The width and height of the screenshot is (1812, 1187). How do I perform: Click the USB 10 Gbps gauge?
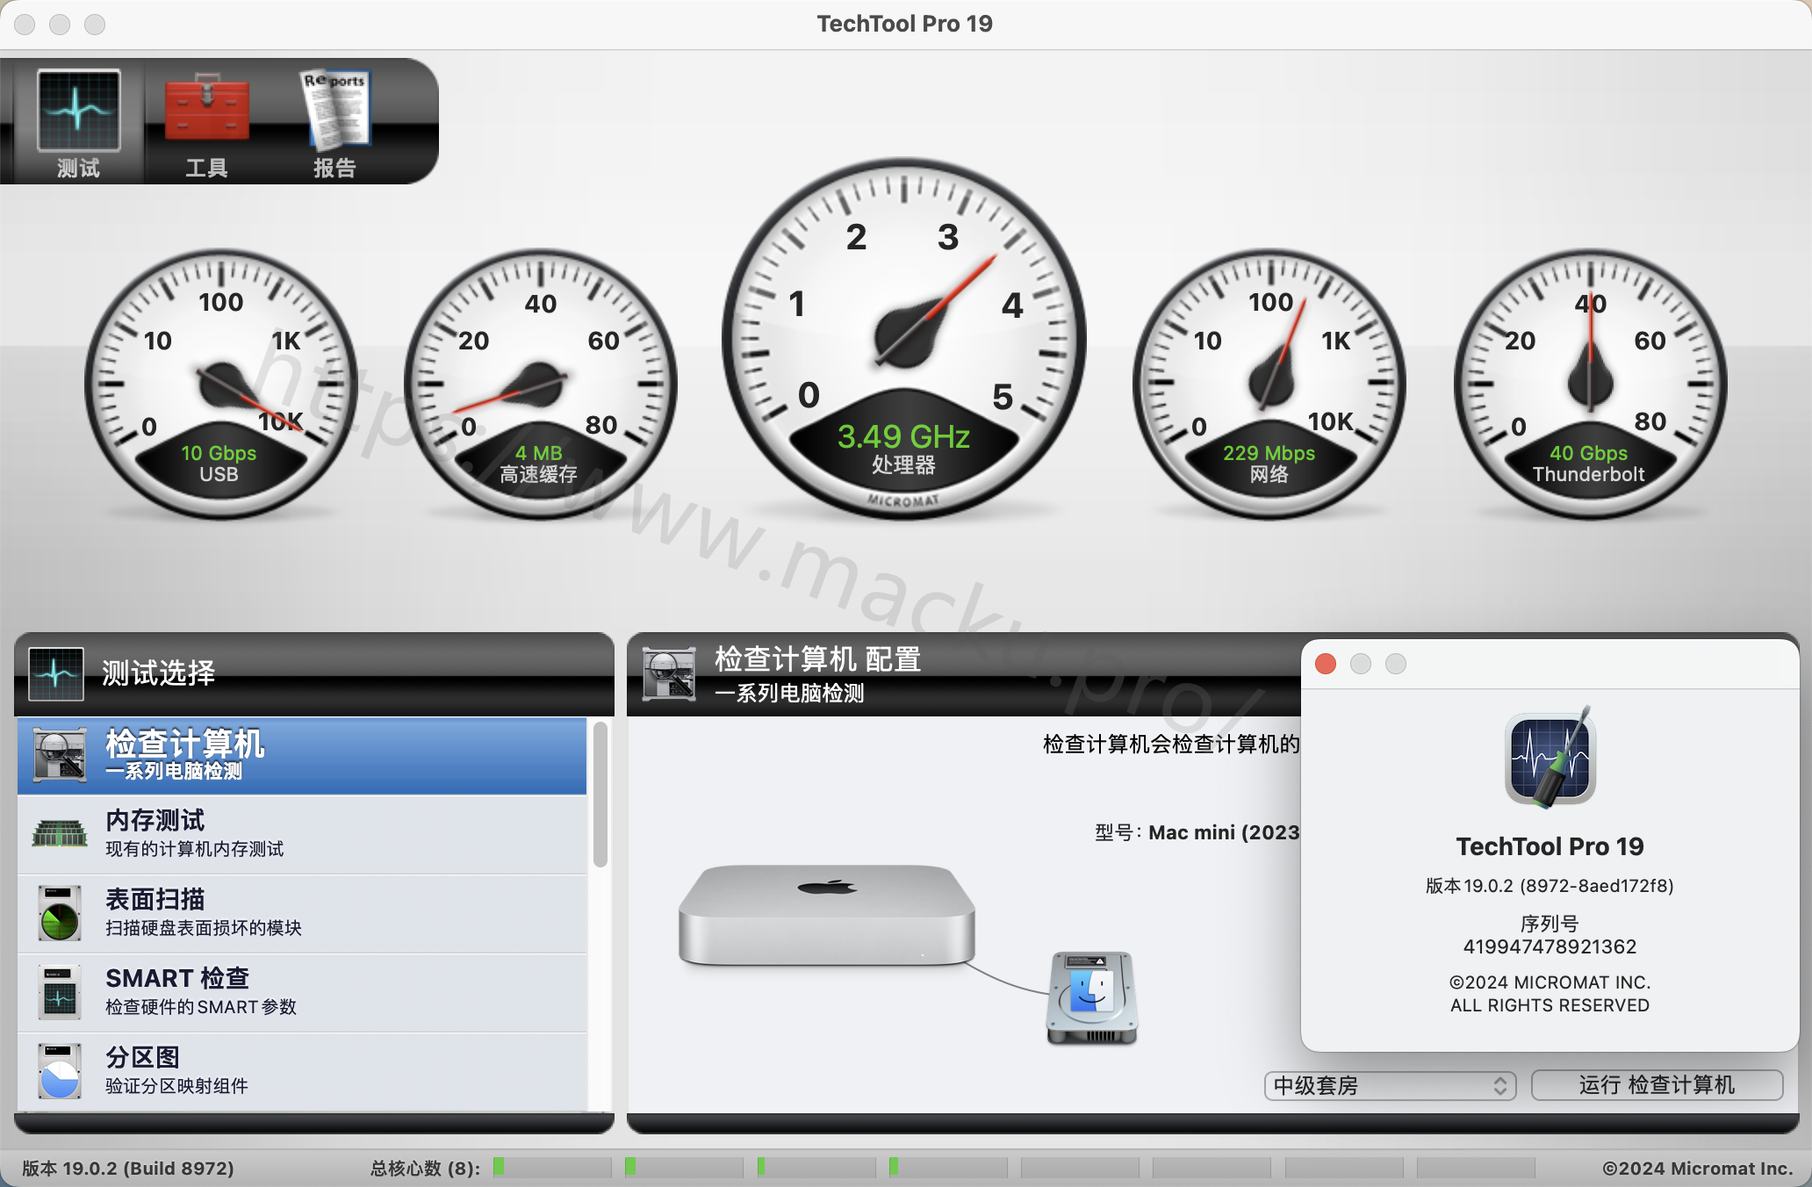(220, 384)
